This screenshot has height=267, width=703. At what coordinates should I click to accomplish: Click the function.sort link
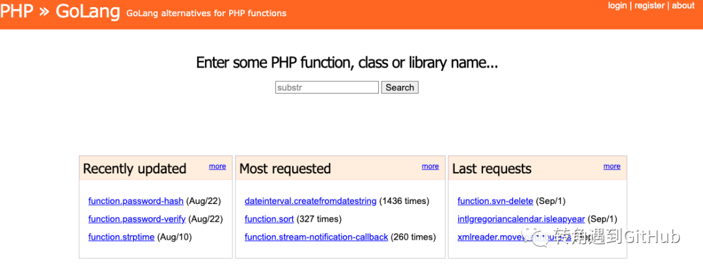coord(269,219)
